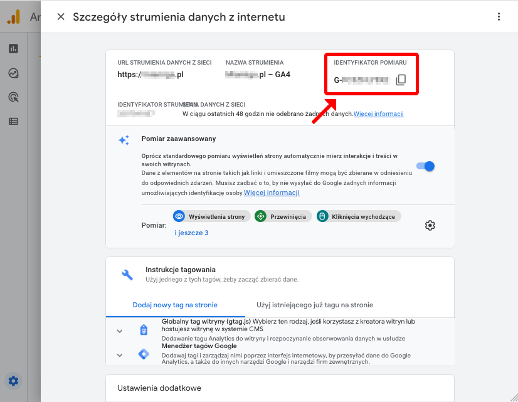This screenshot has height=402, width=518.
Task: Click the Explore magnifier icon in sidebar
Action: pyautogui.click(x=13, y=97)
